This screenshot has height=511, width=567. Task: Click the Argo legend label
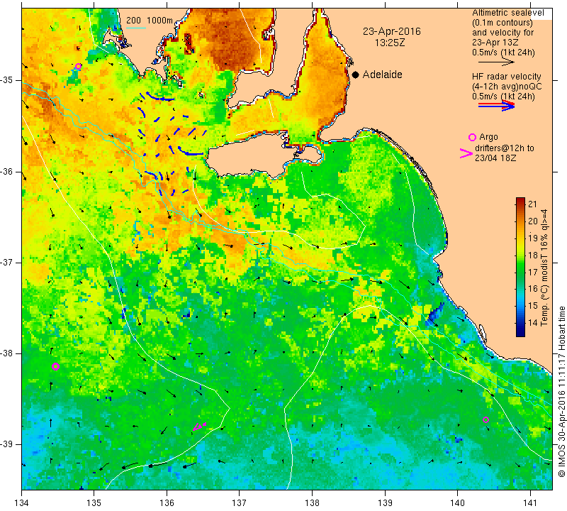click(x=488, y=137)
